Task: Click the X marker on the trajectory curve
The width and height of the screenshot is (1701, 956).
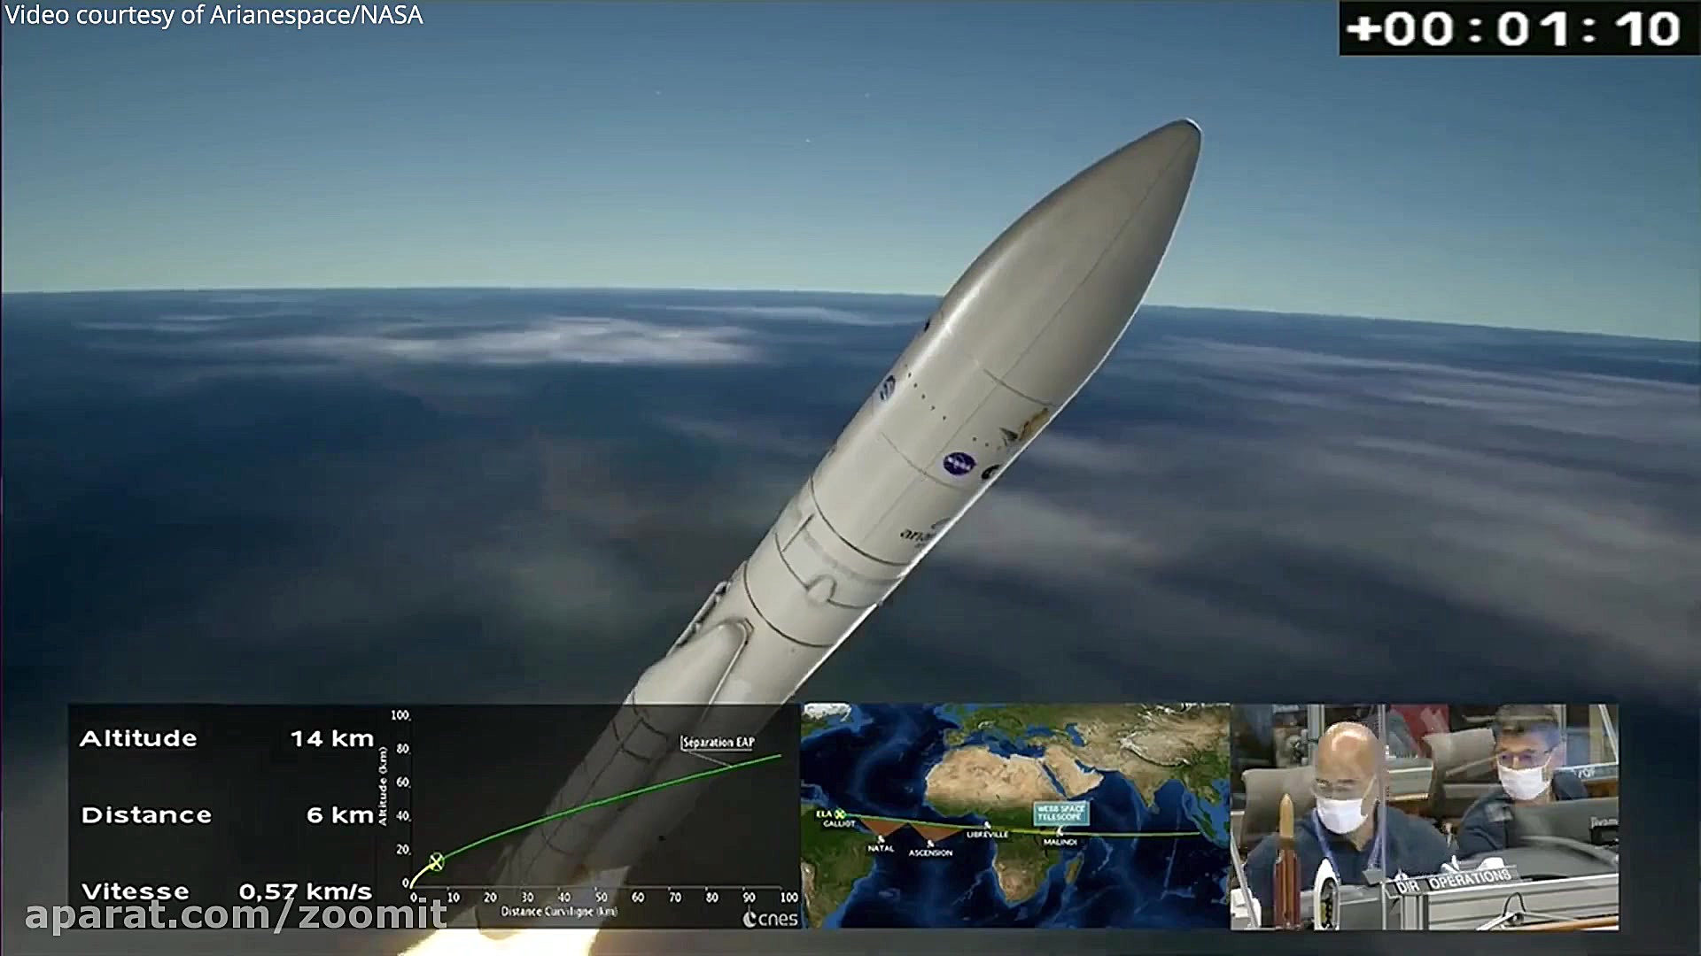Action: click(x=436, y=860)
